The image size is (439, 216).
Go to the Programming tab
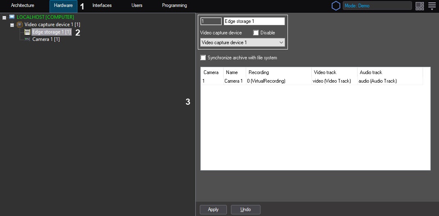[x=174, y=6]
